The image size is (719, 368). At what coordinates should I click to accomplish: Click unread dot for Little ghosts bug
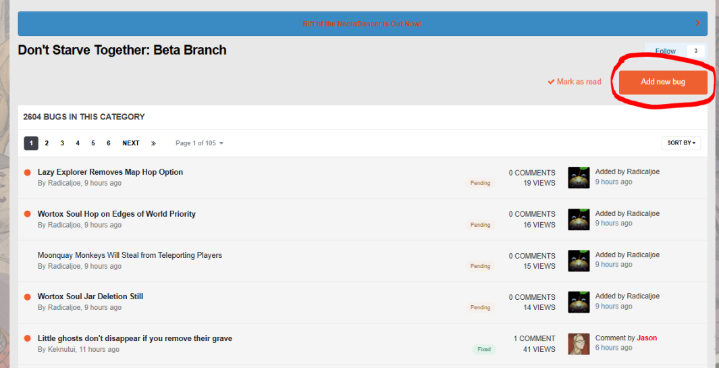(27, 338)
